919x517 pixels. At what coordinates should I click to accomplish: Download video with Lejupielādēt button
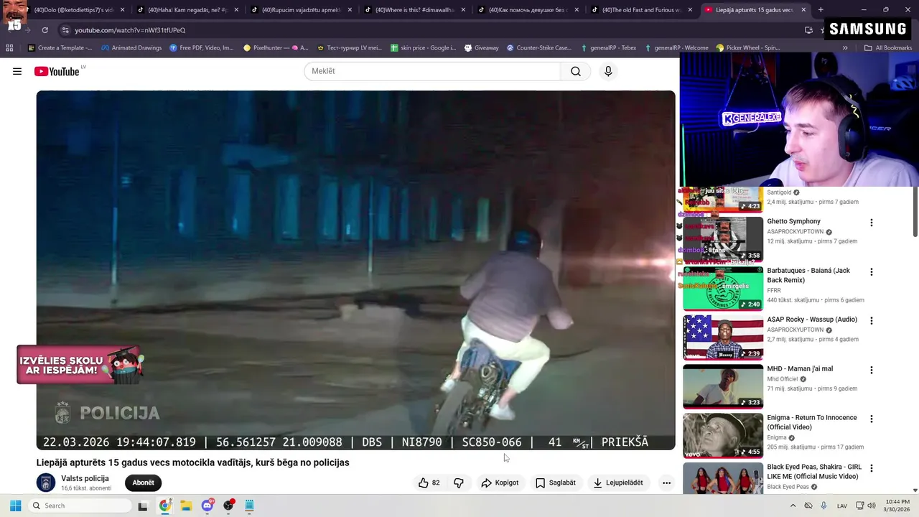618,483
